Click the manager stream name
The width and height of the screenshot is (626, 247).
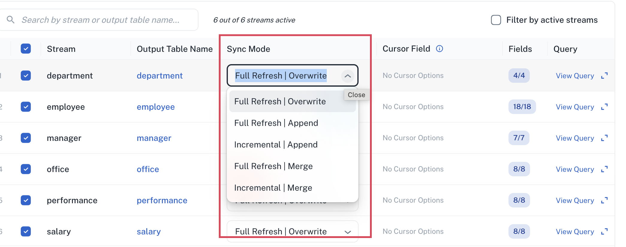tap(64, 138)
